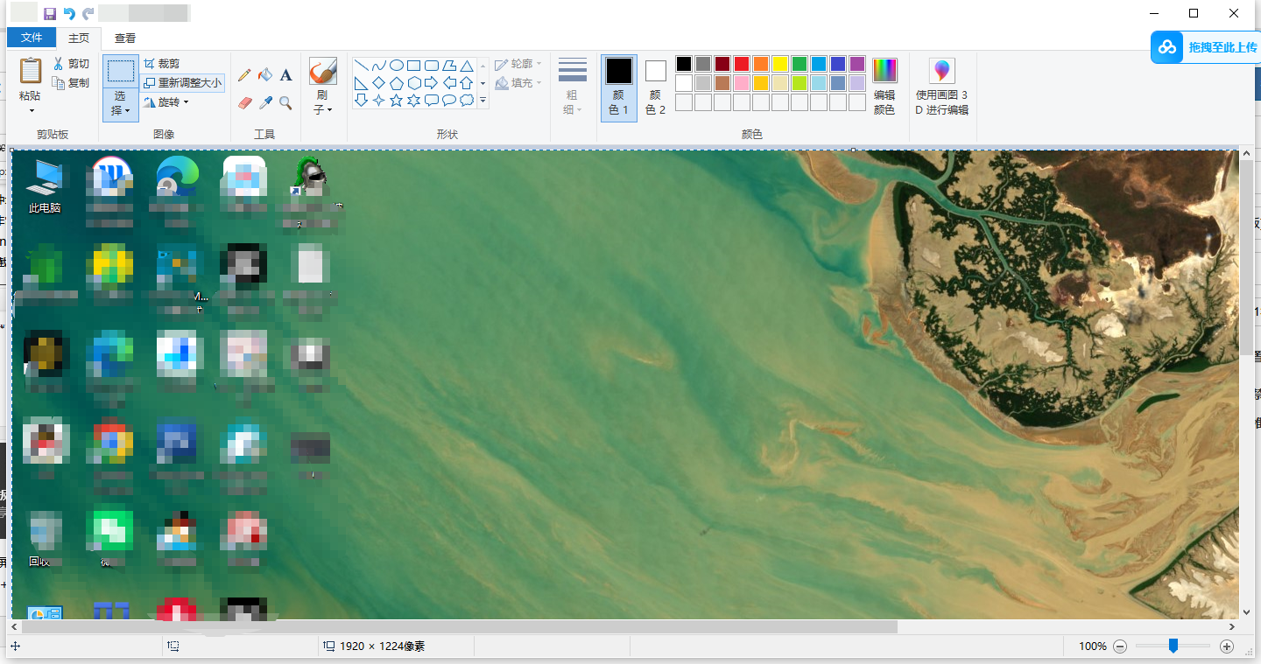
Task: Choose the Oval callout shape
Action: pos(448,101)
